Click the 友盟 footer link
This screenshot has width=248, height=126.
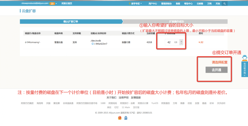tap(197, 103)
